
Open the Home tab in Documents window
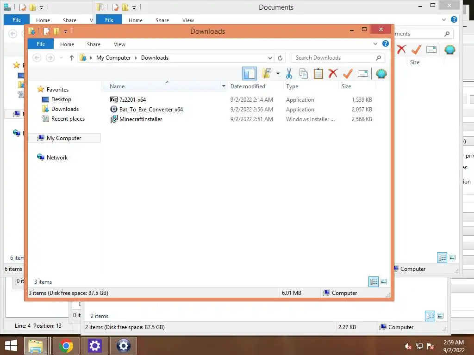(136, 20)
